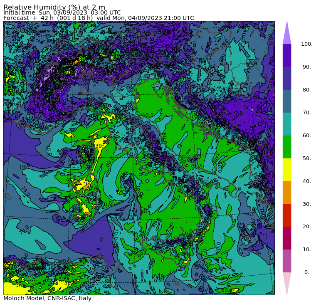Click the '60.' colorbar label
This screenshot has width=316, height=304.
point(306,135)
